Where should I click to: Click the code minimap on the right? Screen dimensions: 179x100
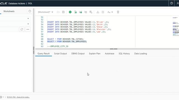(176, 26)
